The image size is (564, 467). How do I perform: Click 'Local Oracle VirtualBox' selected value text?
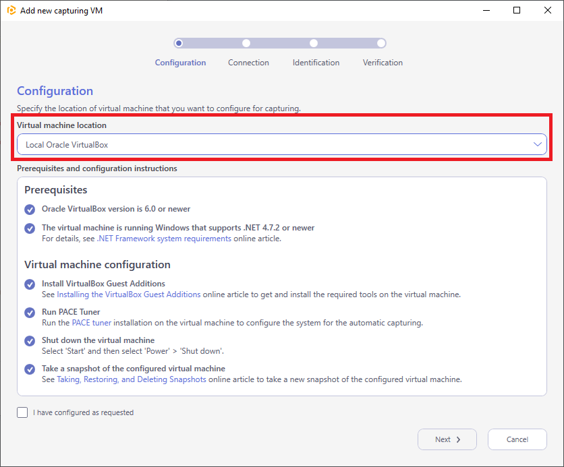click(x=67, y=145)
